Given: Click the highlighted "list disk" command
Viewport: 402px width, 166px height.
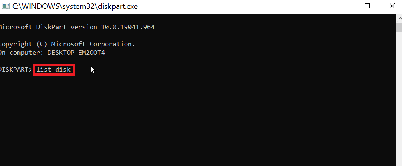Looking at the screenshot, I should coord(54,70).
